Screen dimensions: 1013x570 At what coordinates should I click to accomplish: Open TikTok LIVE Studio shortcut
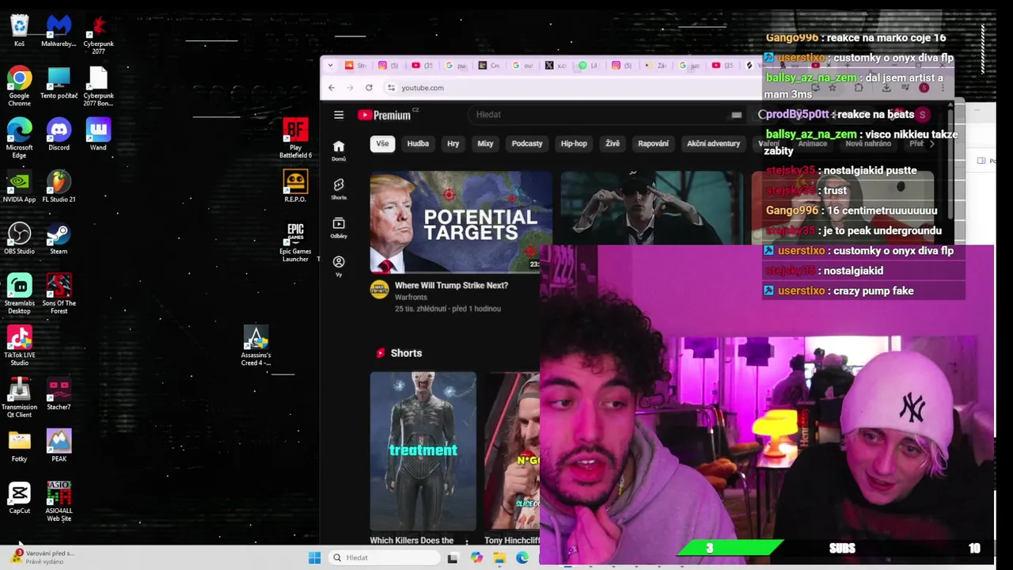(19, 346)
